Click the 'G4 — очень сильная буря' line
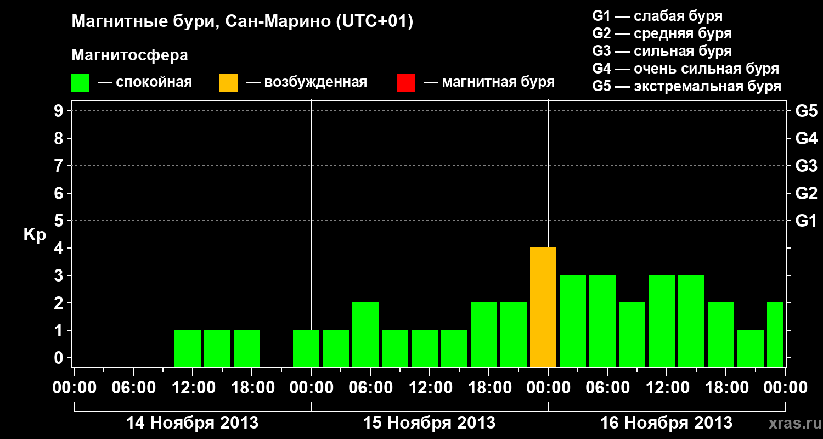Image resolution: width=823 pixels, height=439 pixels. pyautogui.click(x=686, y=69)
